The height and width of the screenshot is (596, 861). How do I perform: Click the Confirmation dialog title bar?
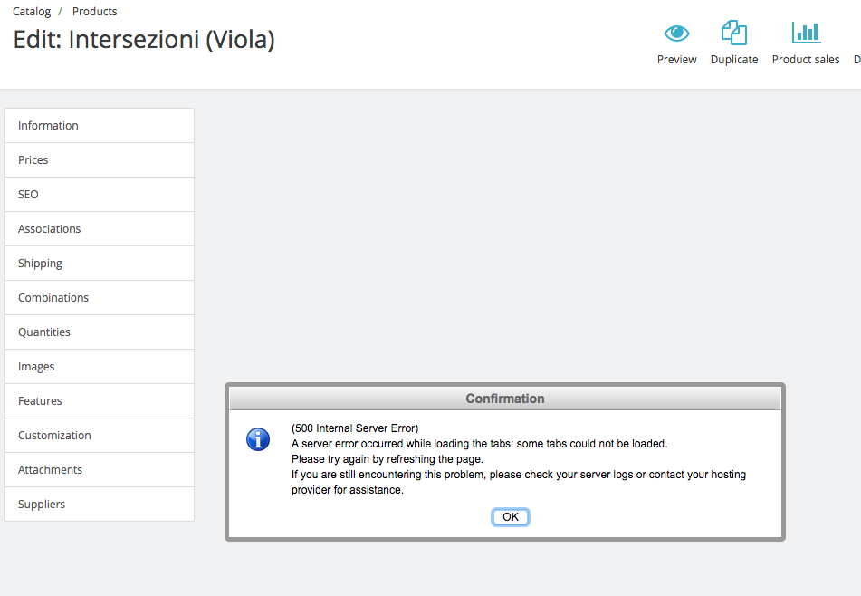504,399
